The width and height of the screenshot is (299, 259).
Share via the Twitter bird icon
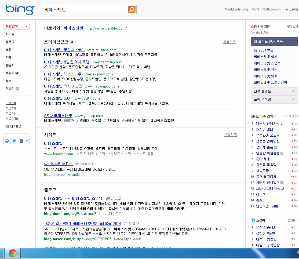14,141
